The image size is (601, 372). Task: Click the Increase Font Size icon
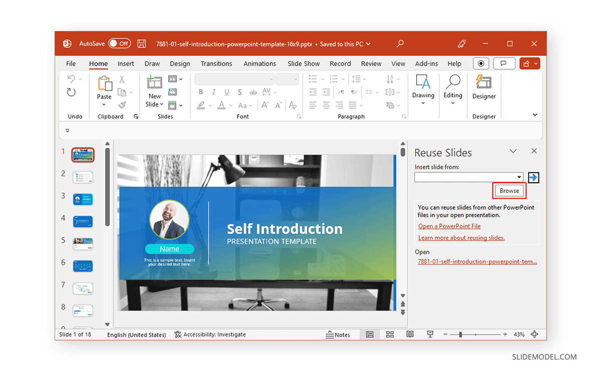266,105
